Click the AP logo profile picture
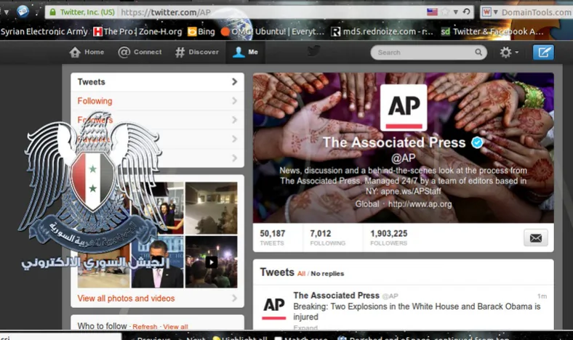This screenshot has width=573, height=340. 404,108
